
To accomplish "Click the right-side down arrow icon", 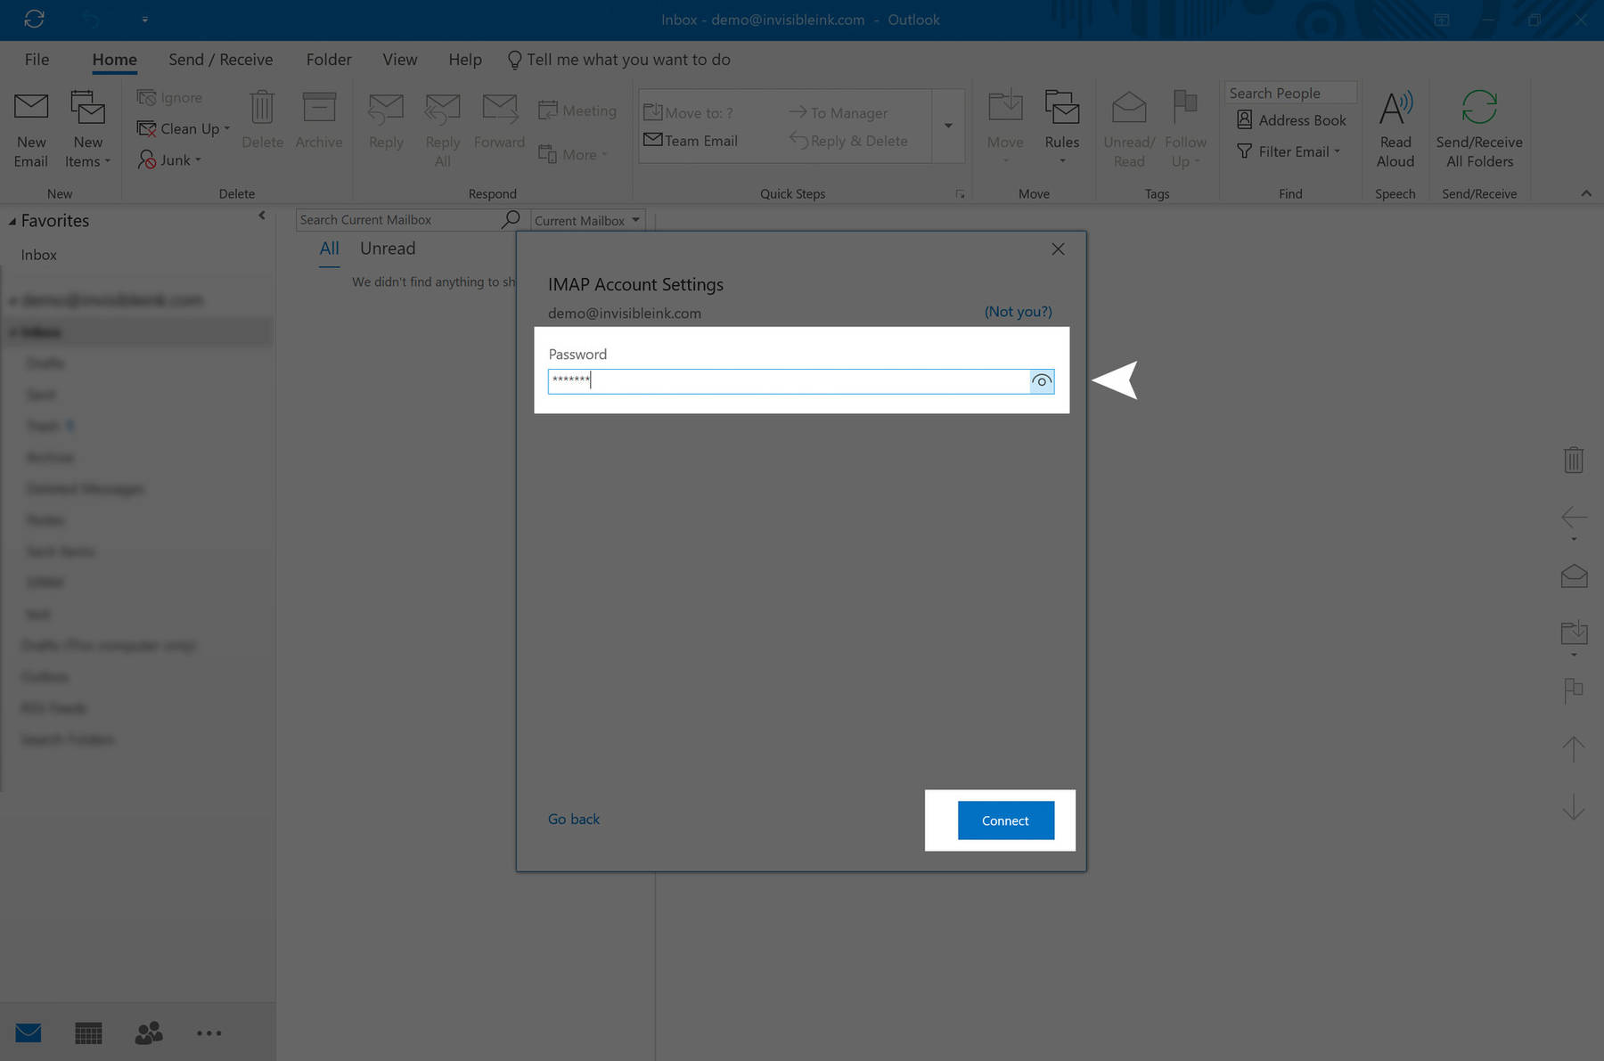I will click(x=1574, y=806).
